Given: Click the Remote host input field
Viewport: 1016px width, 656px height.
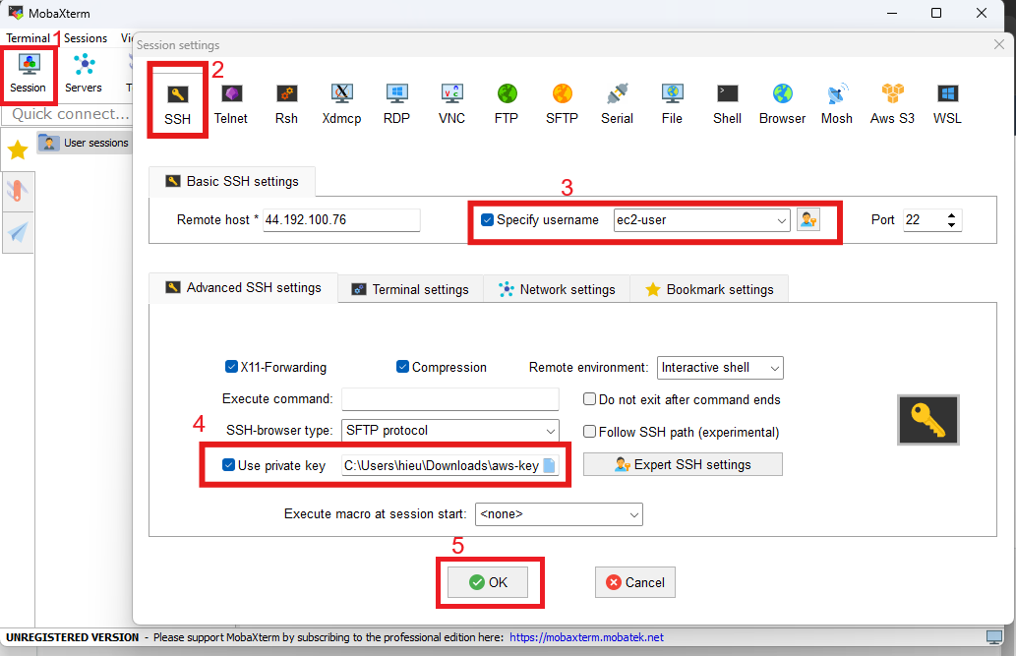Looking at the screenshot, I should click(x=341, y=219).
